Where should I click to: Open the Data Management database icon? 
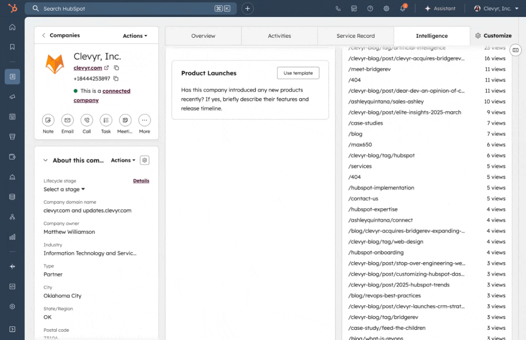coord(12,197)
